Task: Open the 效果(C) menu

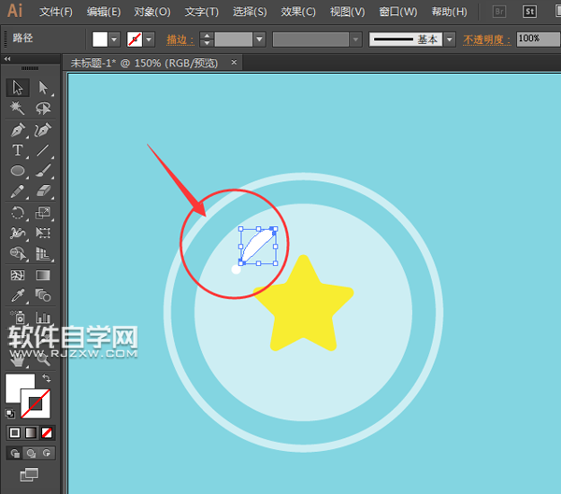Action: click(298, 12)
